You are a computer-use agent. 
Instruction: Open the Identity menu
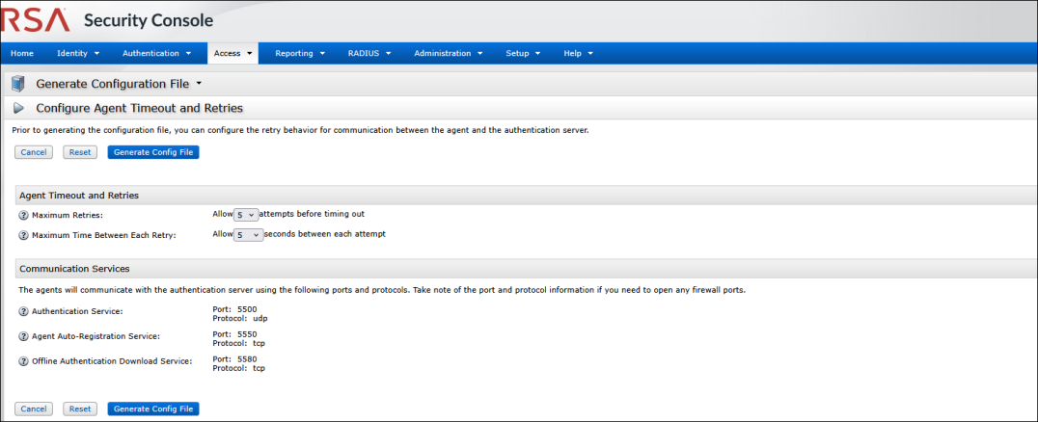tap(78, 54)
